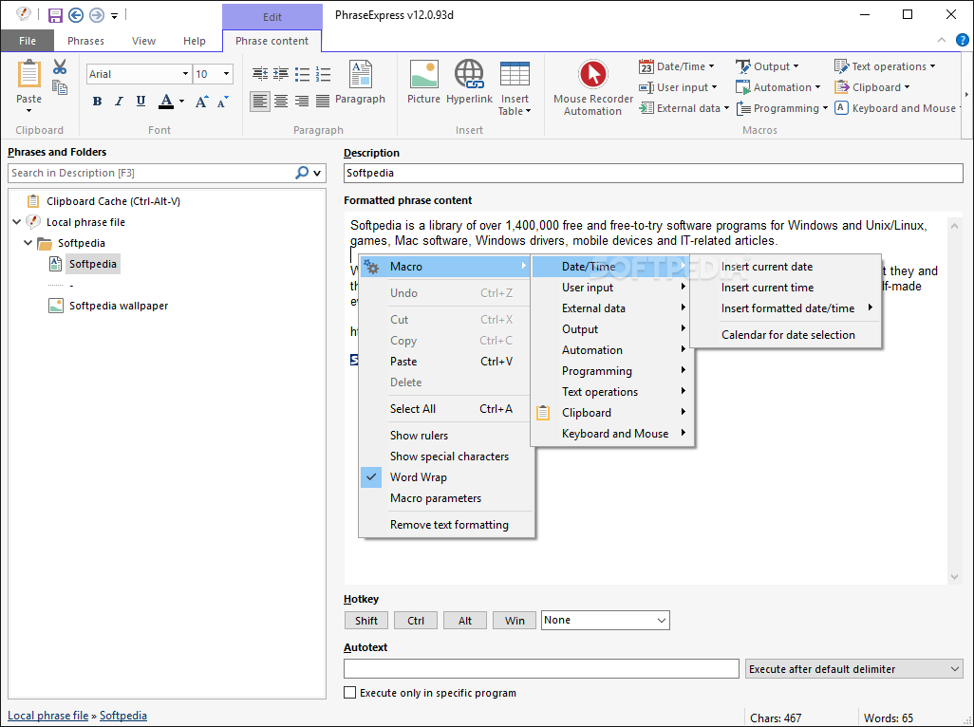Open the font size dropdown
The image size is (974, 727).
227,74
